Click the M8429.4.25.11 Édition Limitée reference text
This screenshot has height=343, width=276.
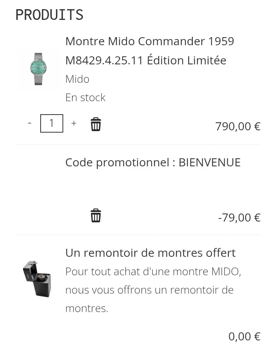[x=146, y=60]
